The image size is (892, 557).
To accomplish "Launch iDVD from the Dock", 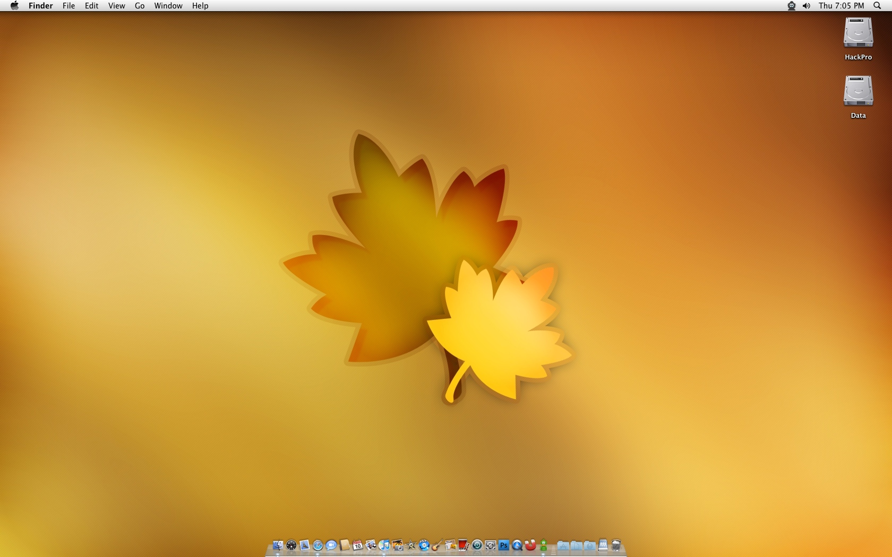I will pos(424,545).
